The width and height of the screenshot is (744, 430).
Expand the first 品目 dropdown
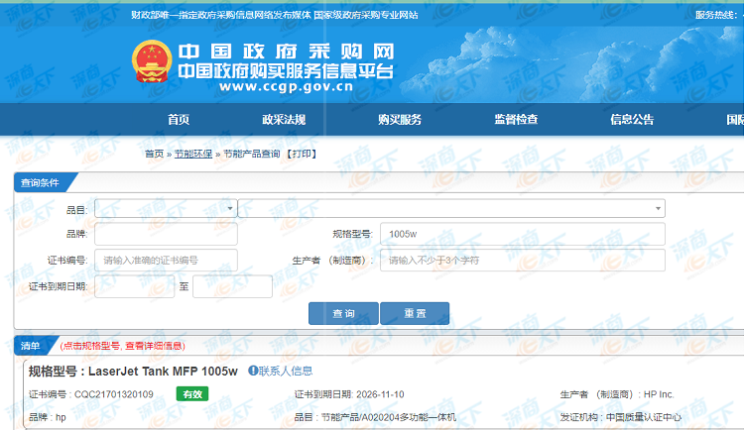click(166, 209)
